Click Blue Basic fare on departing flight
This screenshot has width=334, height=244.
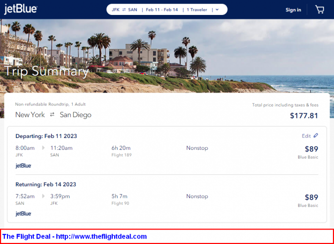(x=308, y=157)
